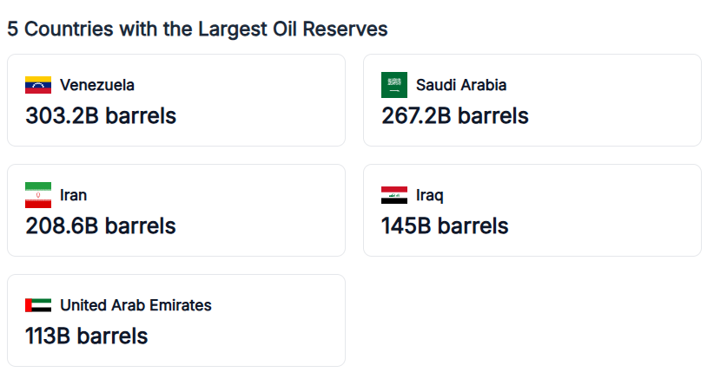This screenshot has width=727, height=385.
Task: Select the 113B barrels figure
Action: (87, 336)
